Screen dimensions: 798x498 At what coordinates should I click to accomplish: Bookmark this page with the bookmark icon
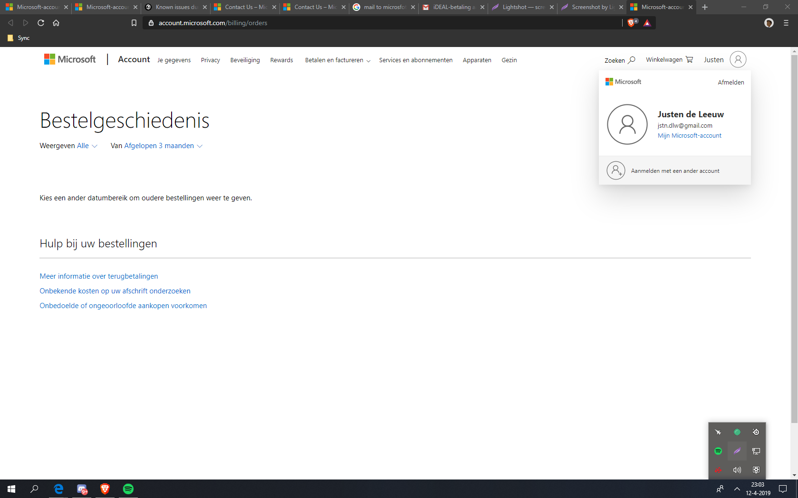coord(134,23)
